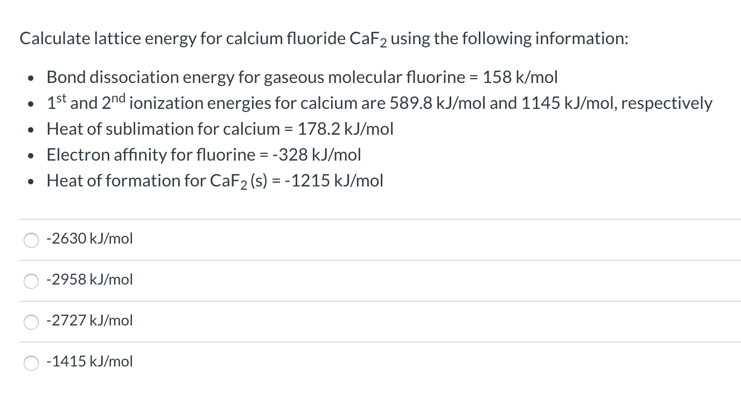Click the -2727 kJ/mol answer label text
Screen dimensions: 741x402
(x=89, y=320)
